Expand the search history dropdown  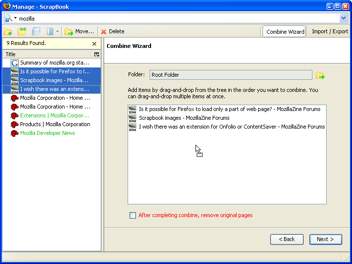343,18
